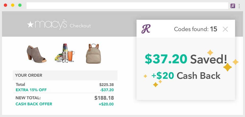Click the green maximize window dot
The width and height of the screenshot is (245, 117).
[x=20, y=5]
